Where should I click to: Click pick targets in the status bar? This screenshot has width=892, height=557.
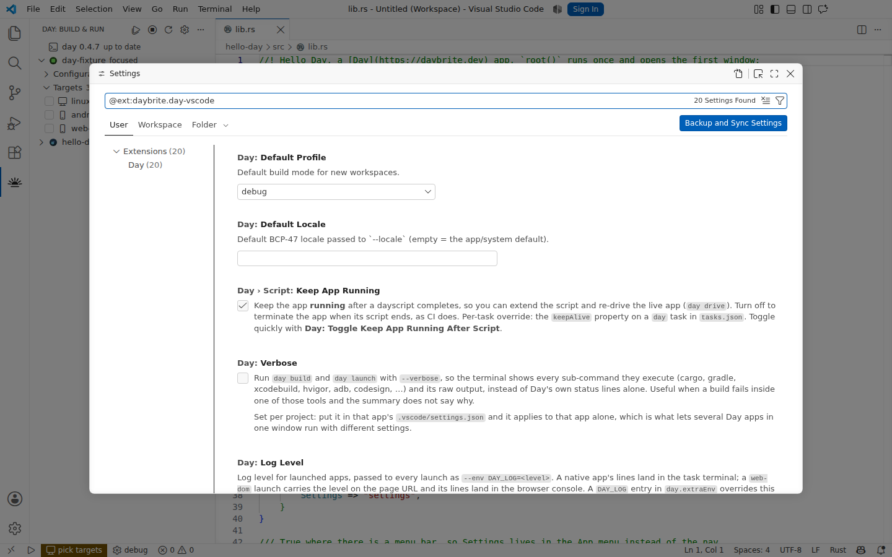tap(74, 550)
